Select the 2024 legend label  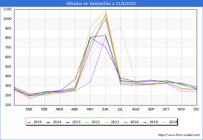click(x=57, y=122)
